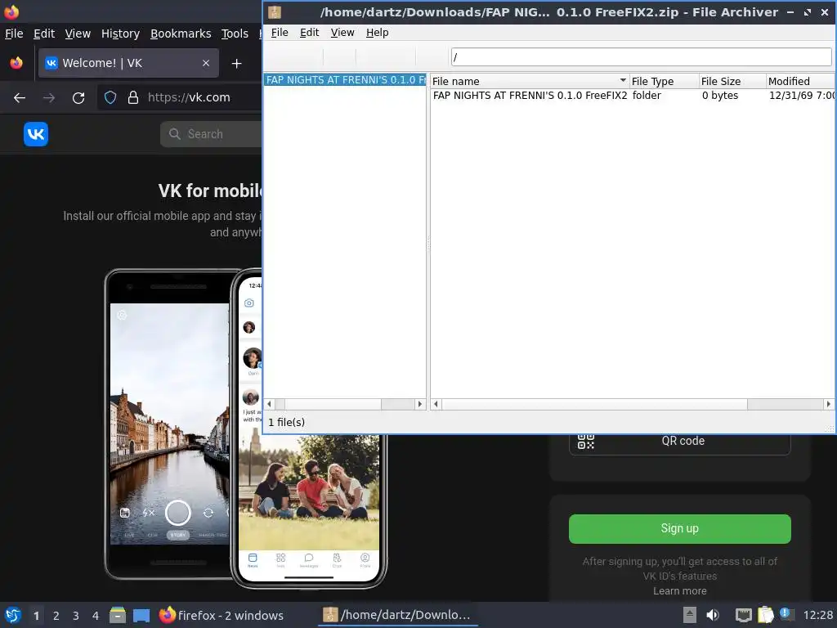The image size is (837, 628).
Task: Open firefox - 2 windows taskbar entry
Action: point(222,616)
